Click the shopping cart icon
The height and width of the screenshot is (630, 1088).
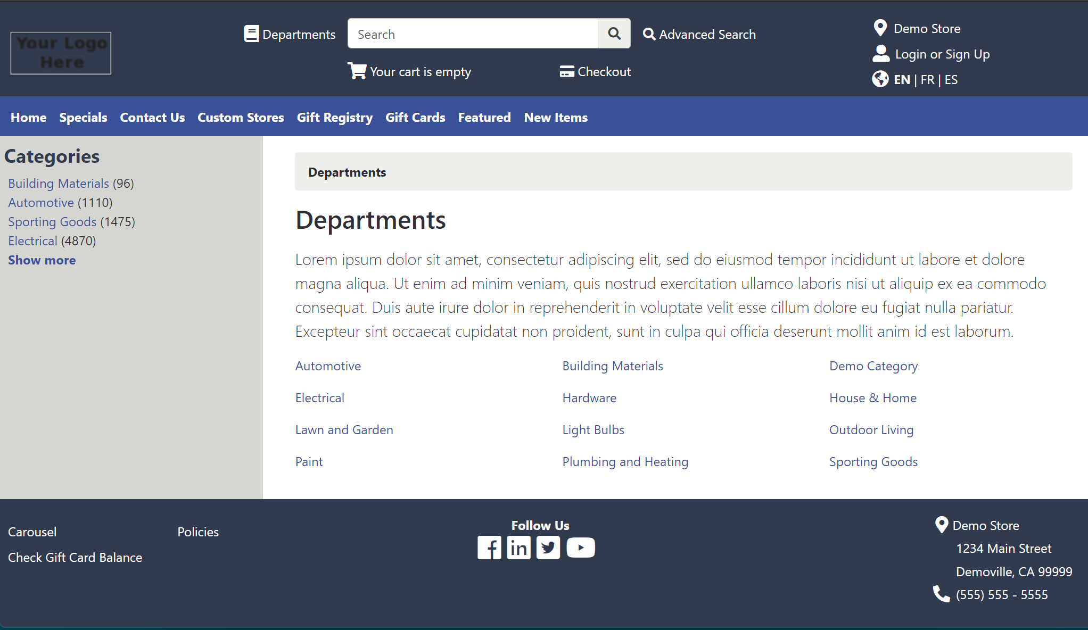tap(357, 71)
